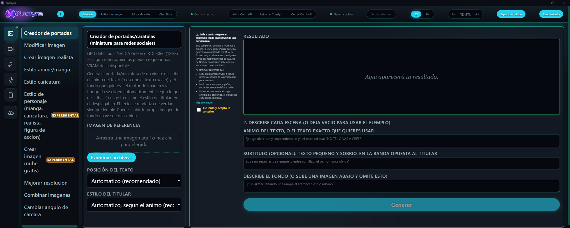This screenshot has width=570, height=228.
Task: Click Examinar archivo button
Action: [111, 158]
